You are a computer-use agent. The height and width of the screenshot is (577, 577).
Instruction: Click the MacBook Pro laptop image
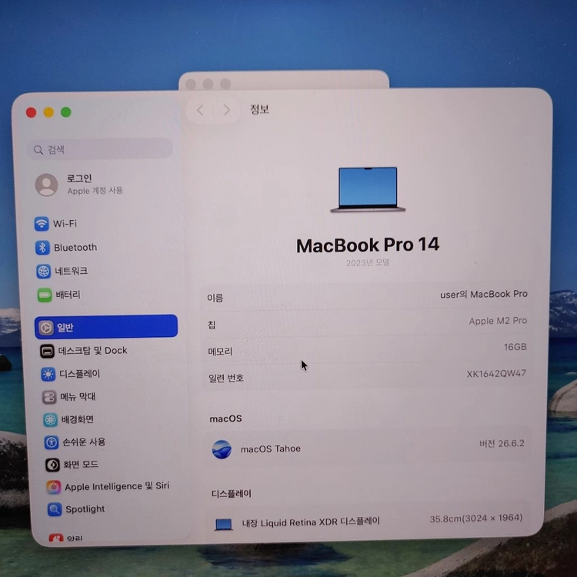368,190
